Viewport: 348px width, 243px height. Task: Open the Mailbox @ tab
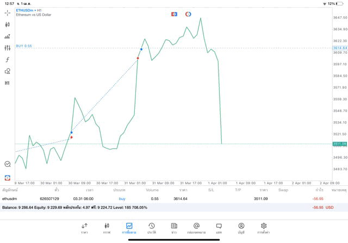[196, 227]
